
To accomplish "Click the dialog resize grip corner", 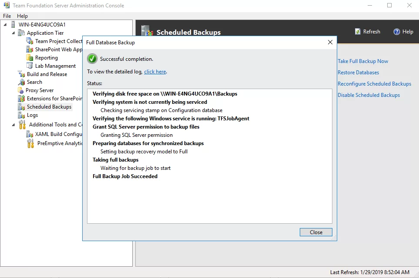I will pos(334,238).
